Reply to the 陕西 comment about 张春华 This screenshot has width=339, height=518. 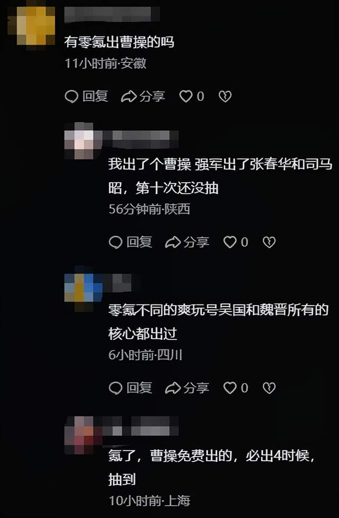[130, 242]
